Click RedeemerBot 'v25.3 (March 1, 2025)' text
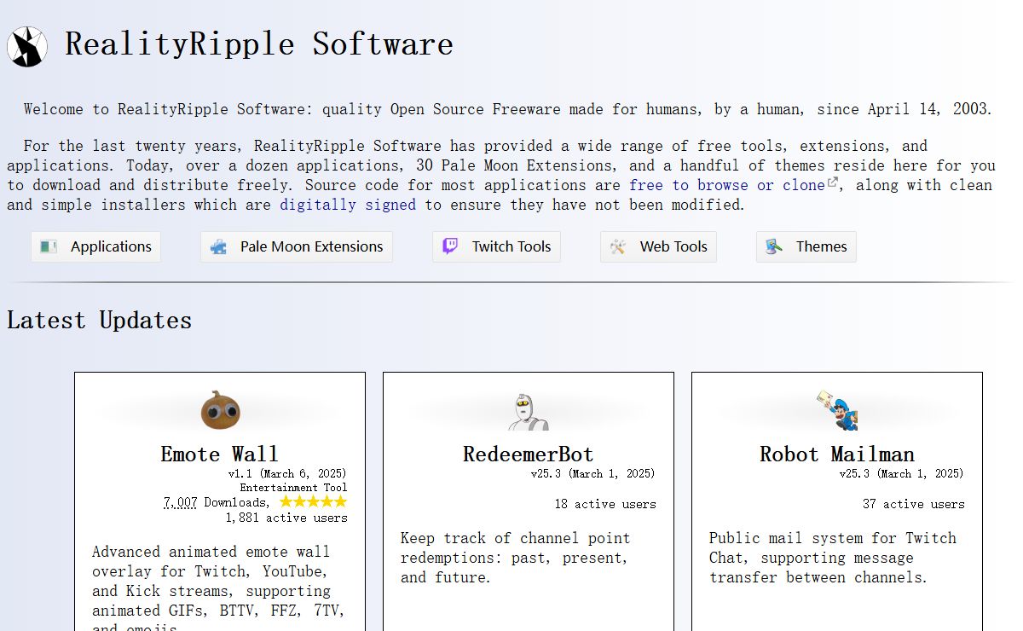 click(592, 473)
